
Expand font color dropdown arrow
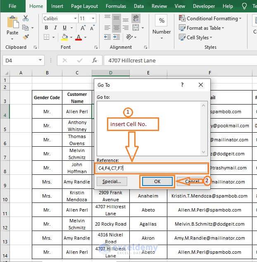pos(85,37)
